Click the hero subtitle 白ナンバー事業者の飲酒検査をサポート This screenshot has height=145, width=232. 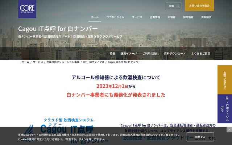pyautogui.click(x=70, y=36)
